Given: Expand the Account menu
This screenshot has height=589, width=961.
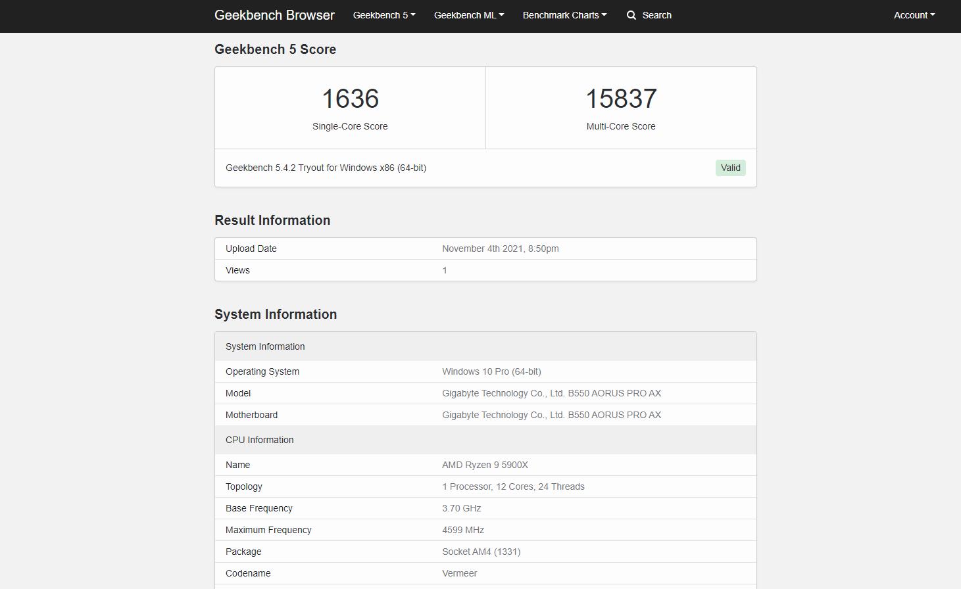Looking at the screenshot, I should point(914,15).
